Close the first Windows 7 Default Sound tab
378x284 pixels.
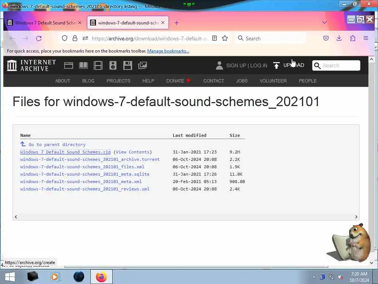pos(80,23)
